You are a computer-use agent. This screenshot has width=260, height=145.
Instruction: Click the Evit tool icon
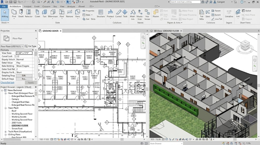click(x=238, y=14)
